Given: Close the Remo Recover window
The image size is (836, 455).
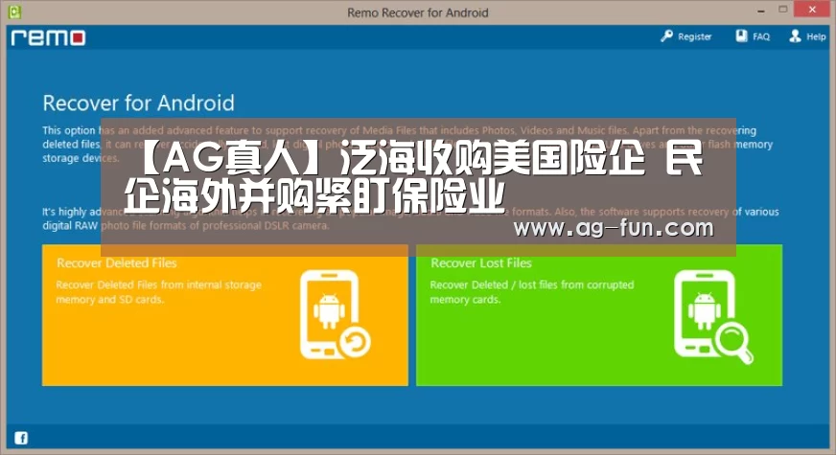Looking at the screenshot, I should tap(812, 9).
